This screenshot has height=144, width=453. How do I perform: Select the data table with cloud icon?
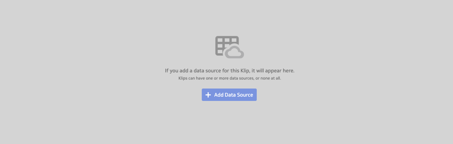click(x=230, y=47)
